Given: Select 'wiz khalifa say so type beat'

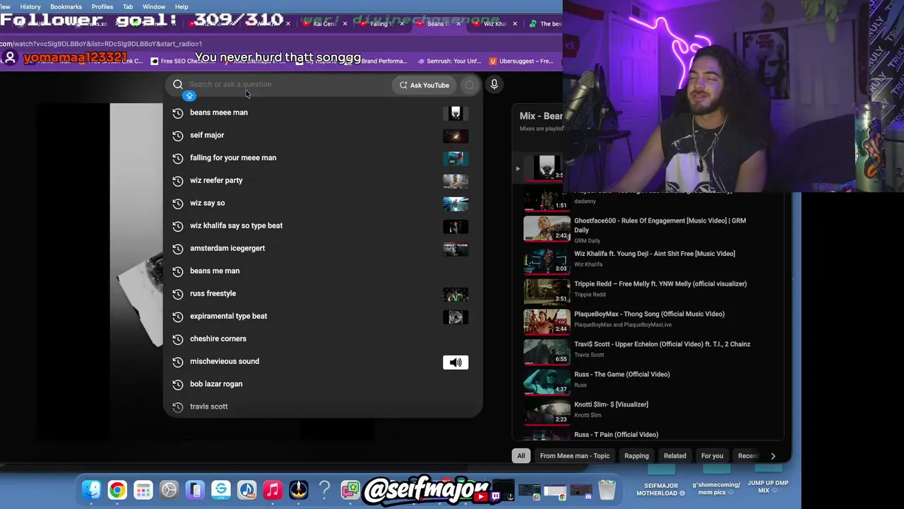Looking at the screenshot, I should point(323,226).
